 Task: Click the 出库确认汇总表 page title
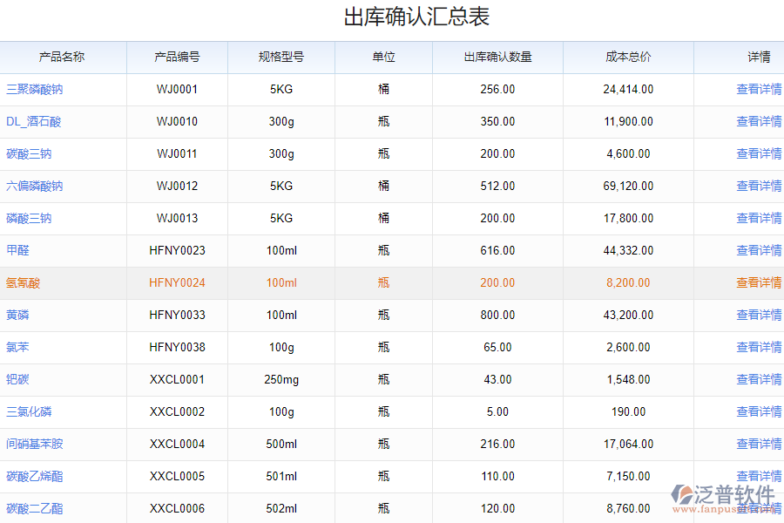tap(392, 16)
